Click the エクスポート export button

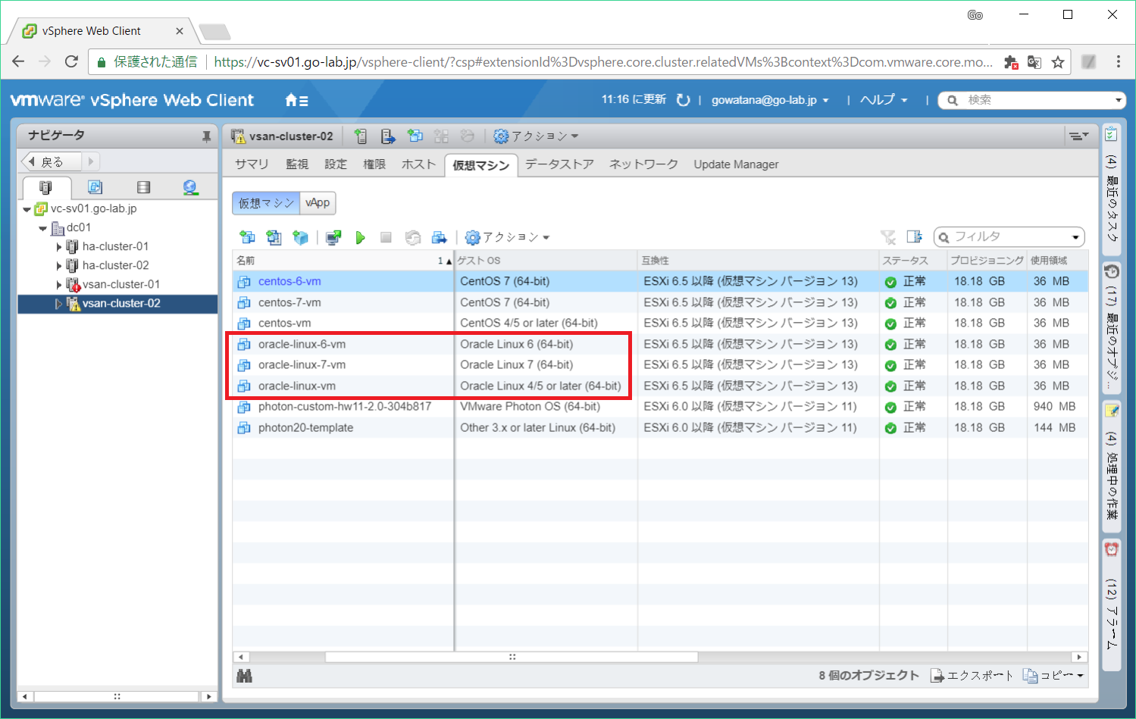click(x=972, y=676)
